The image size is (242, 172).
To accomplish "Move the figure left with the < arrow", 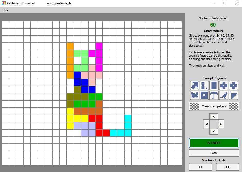I will 206,124.
